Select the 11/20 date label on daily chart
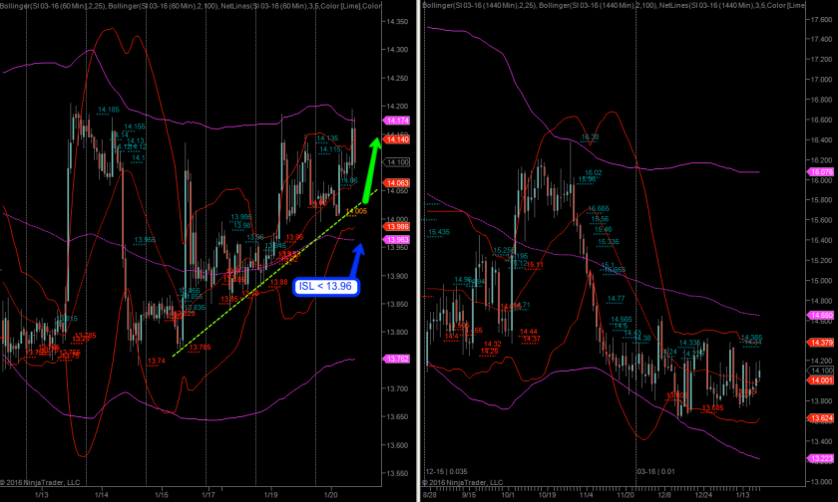The height and width of the screenshot is (502, 838). coord(626,495)
